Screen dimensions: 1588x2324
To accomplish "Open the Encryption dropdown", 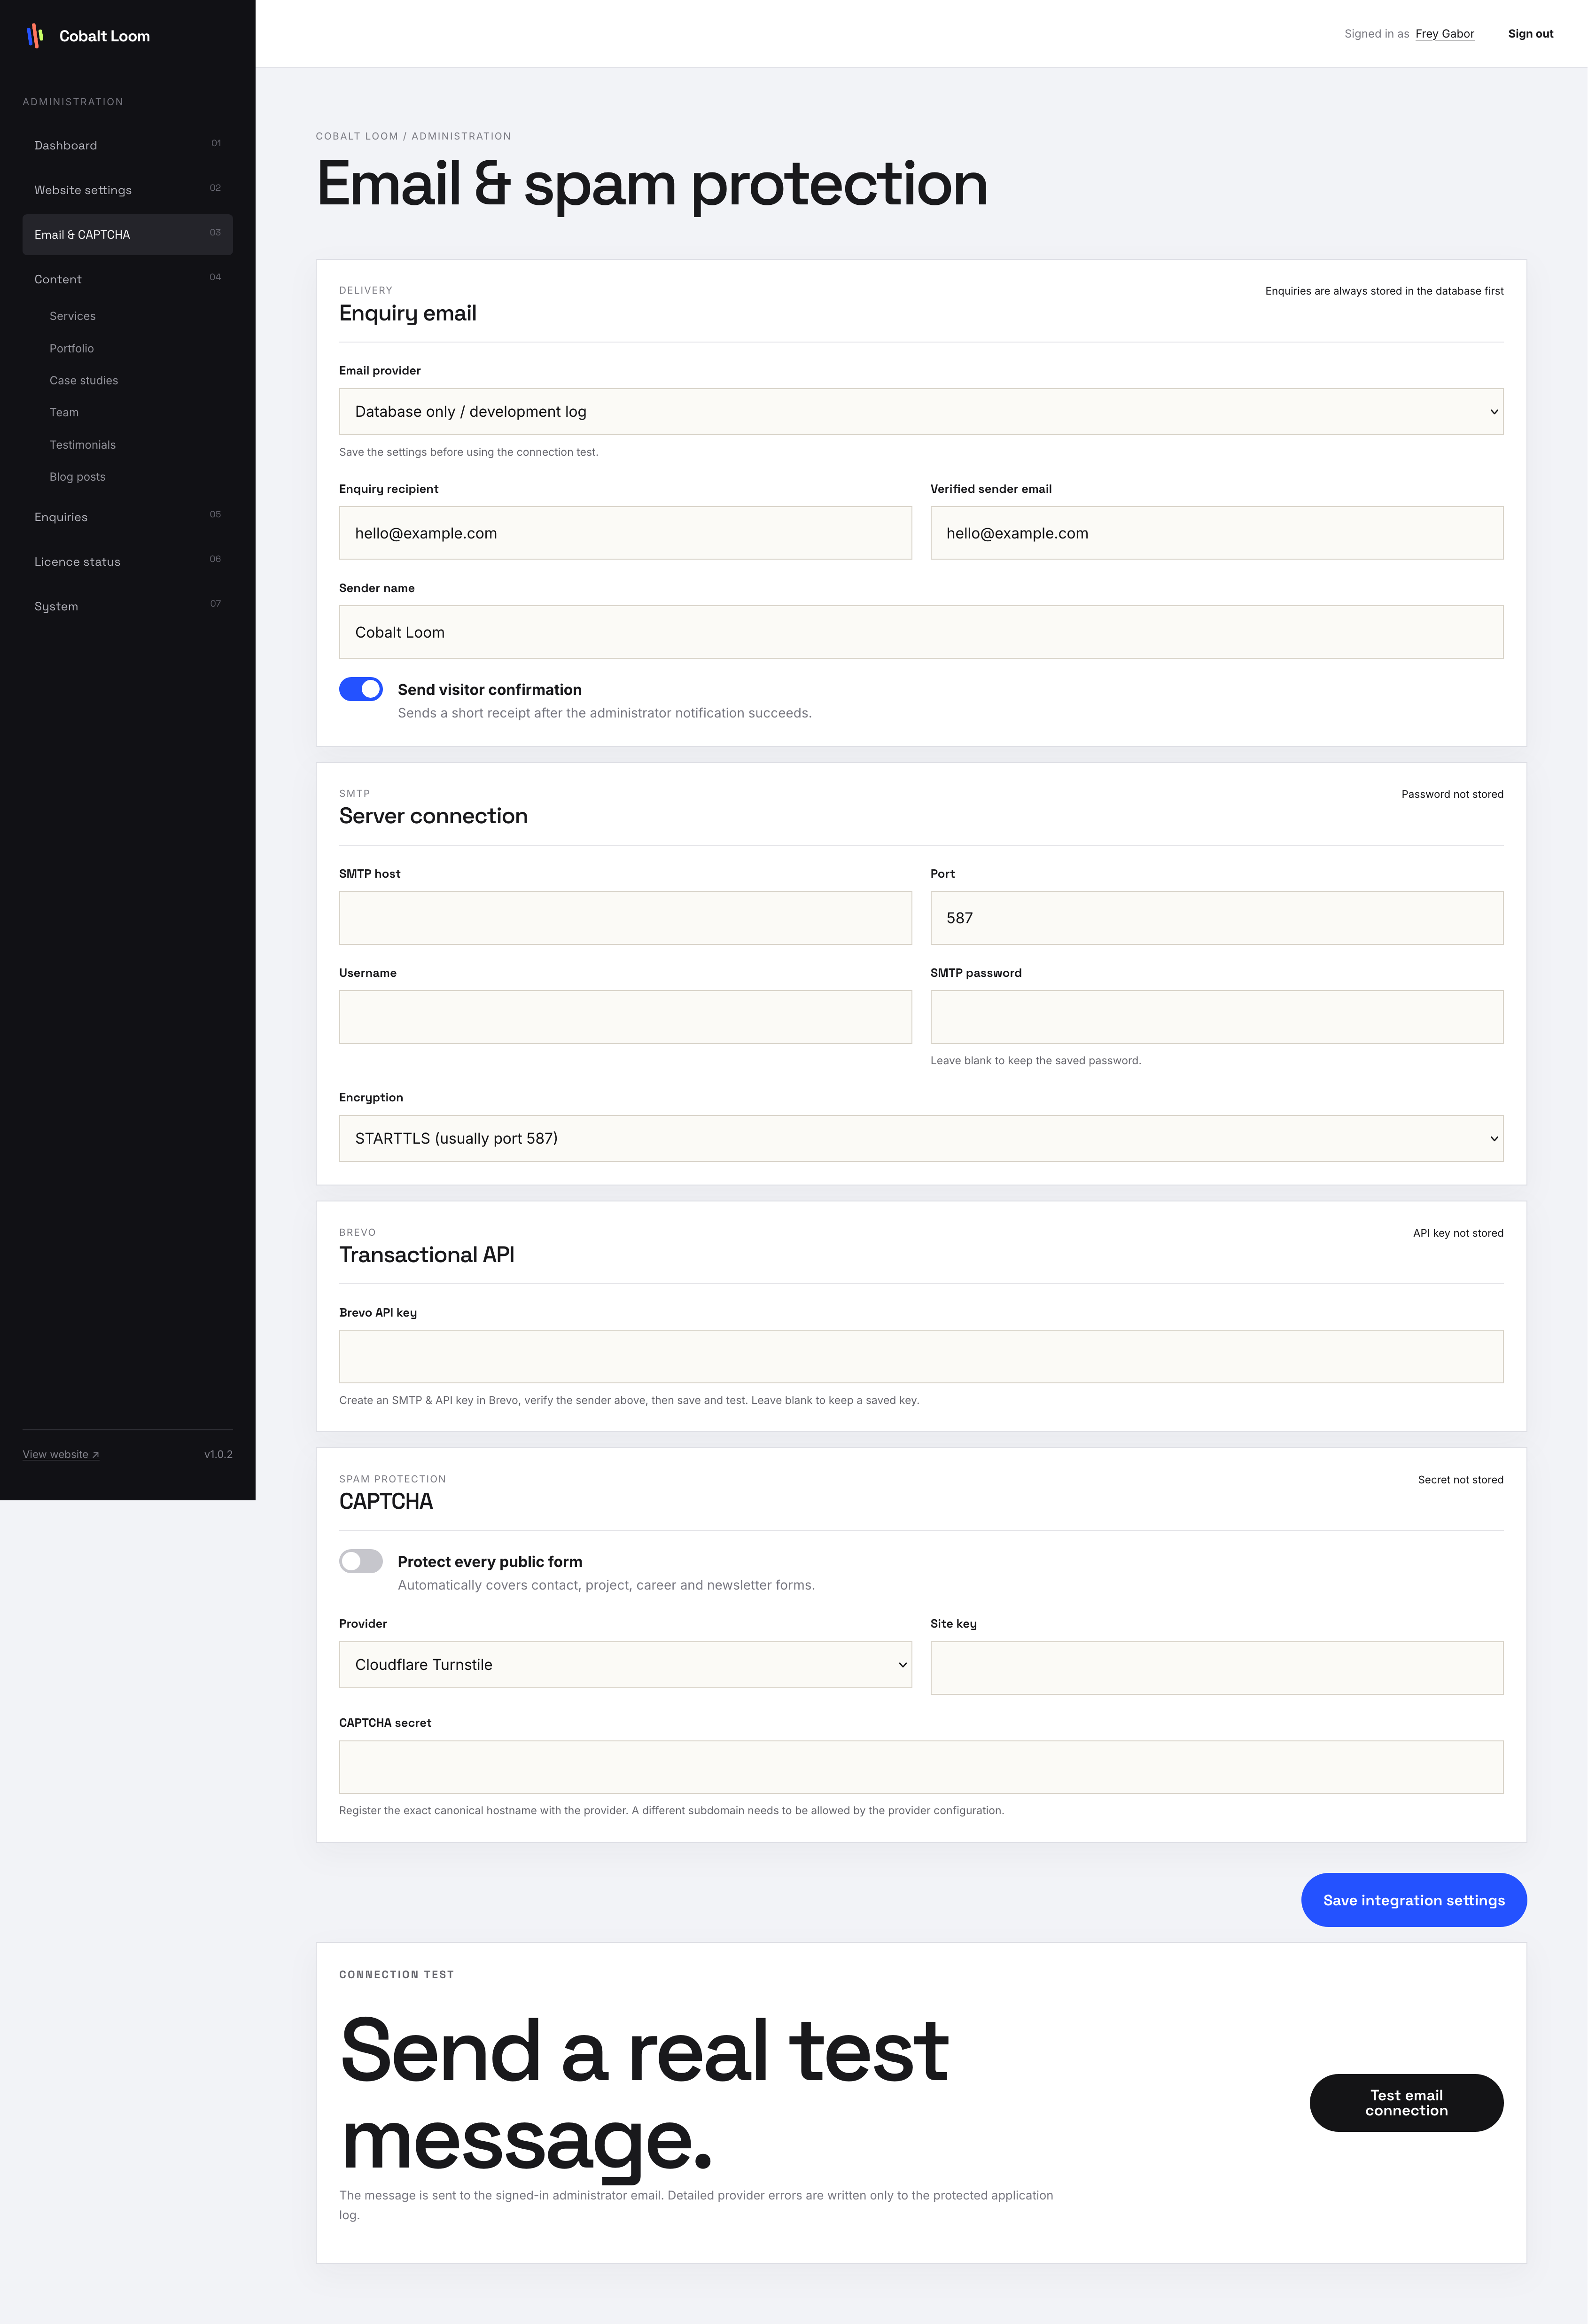I will coord(921,1138).
